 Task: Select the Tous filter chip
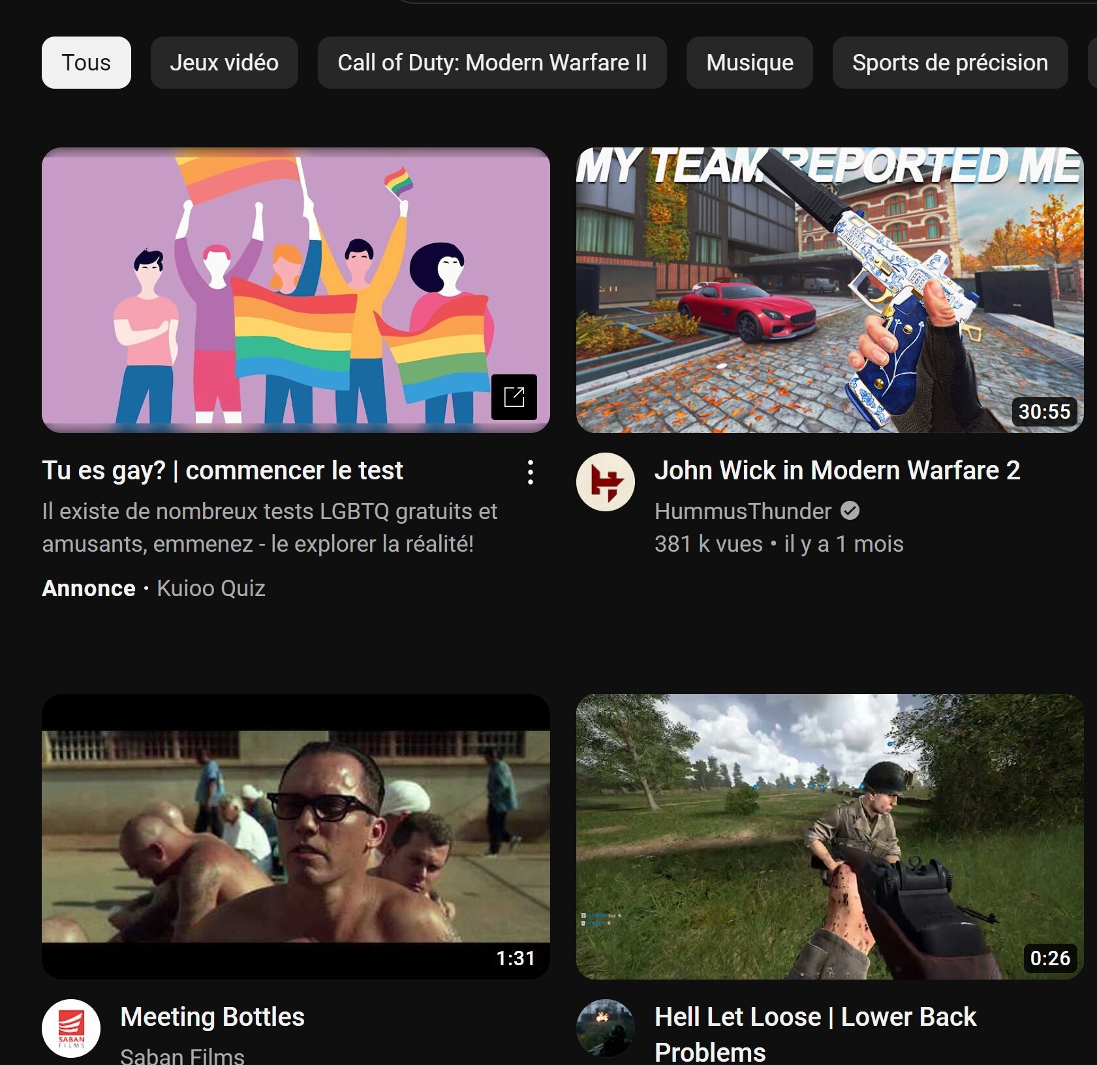(x=86, y=63)
